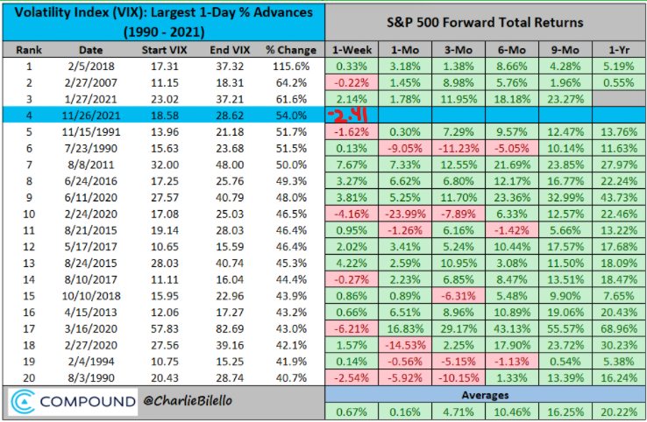Screen dimensions: 647x422
Task: Click the Start VIX column header
Action: 161,50
